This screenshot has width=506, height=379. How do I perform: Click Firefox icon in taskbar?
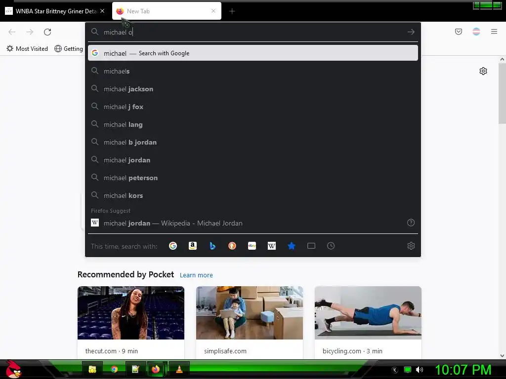[x=156, y=369]
